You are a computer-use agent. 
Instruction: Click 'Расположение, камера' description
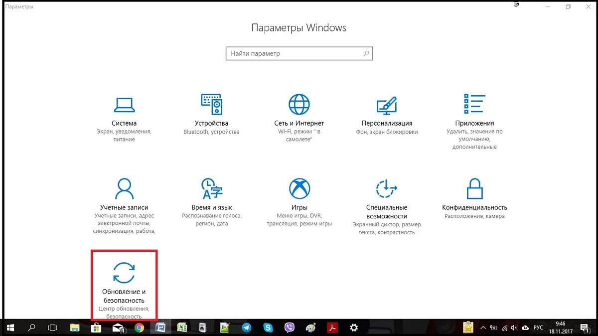(x=474, y=216)
